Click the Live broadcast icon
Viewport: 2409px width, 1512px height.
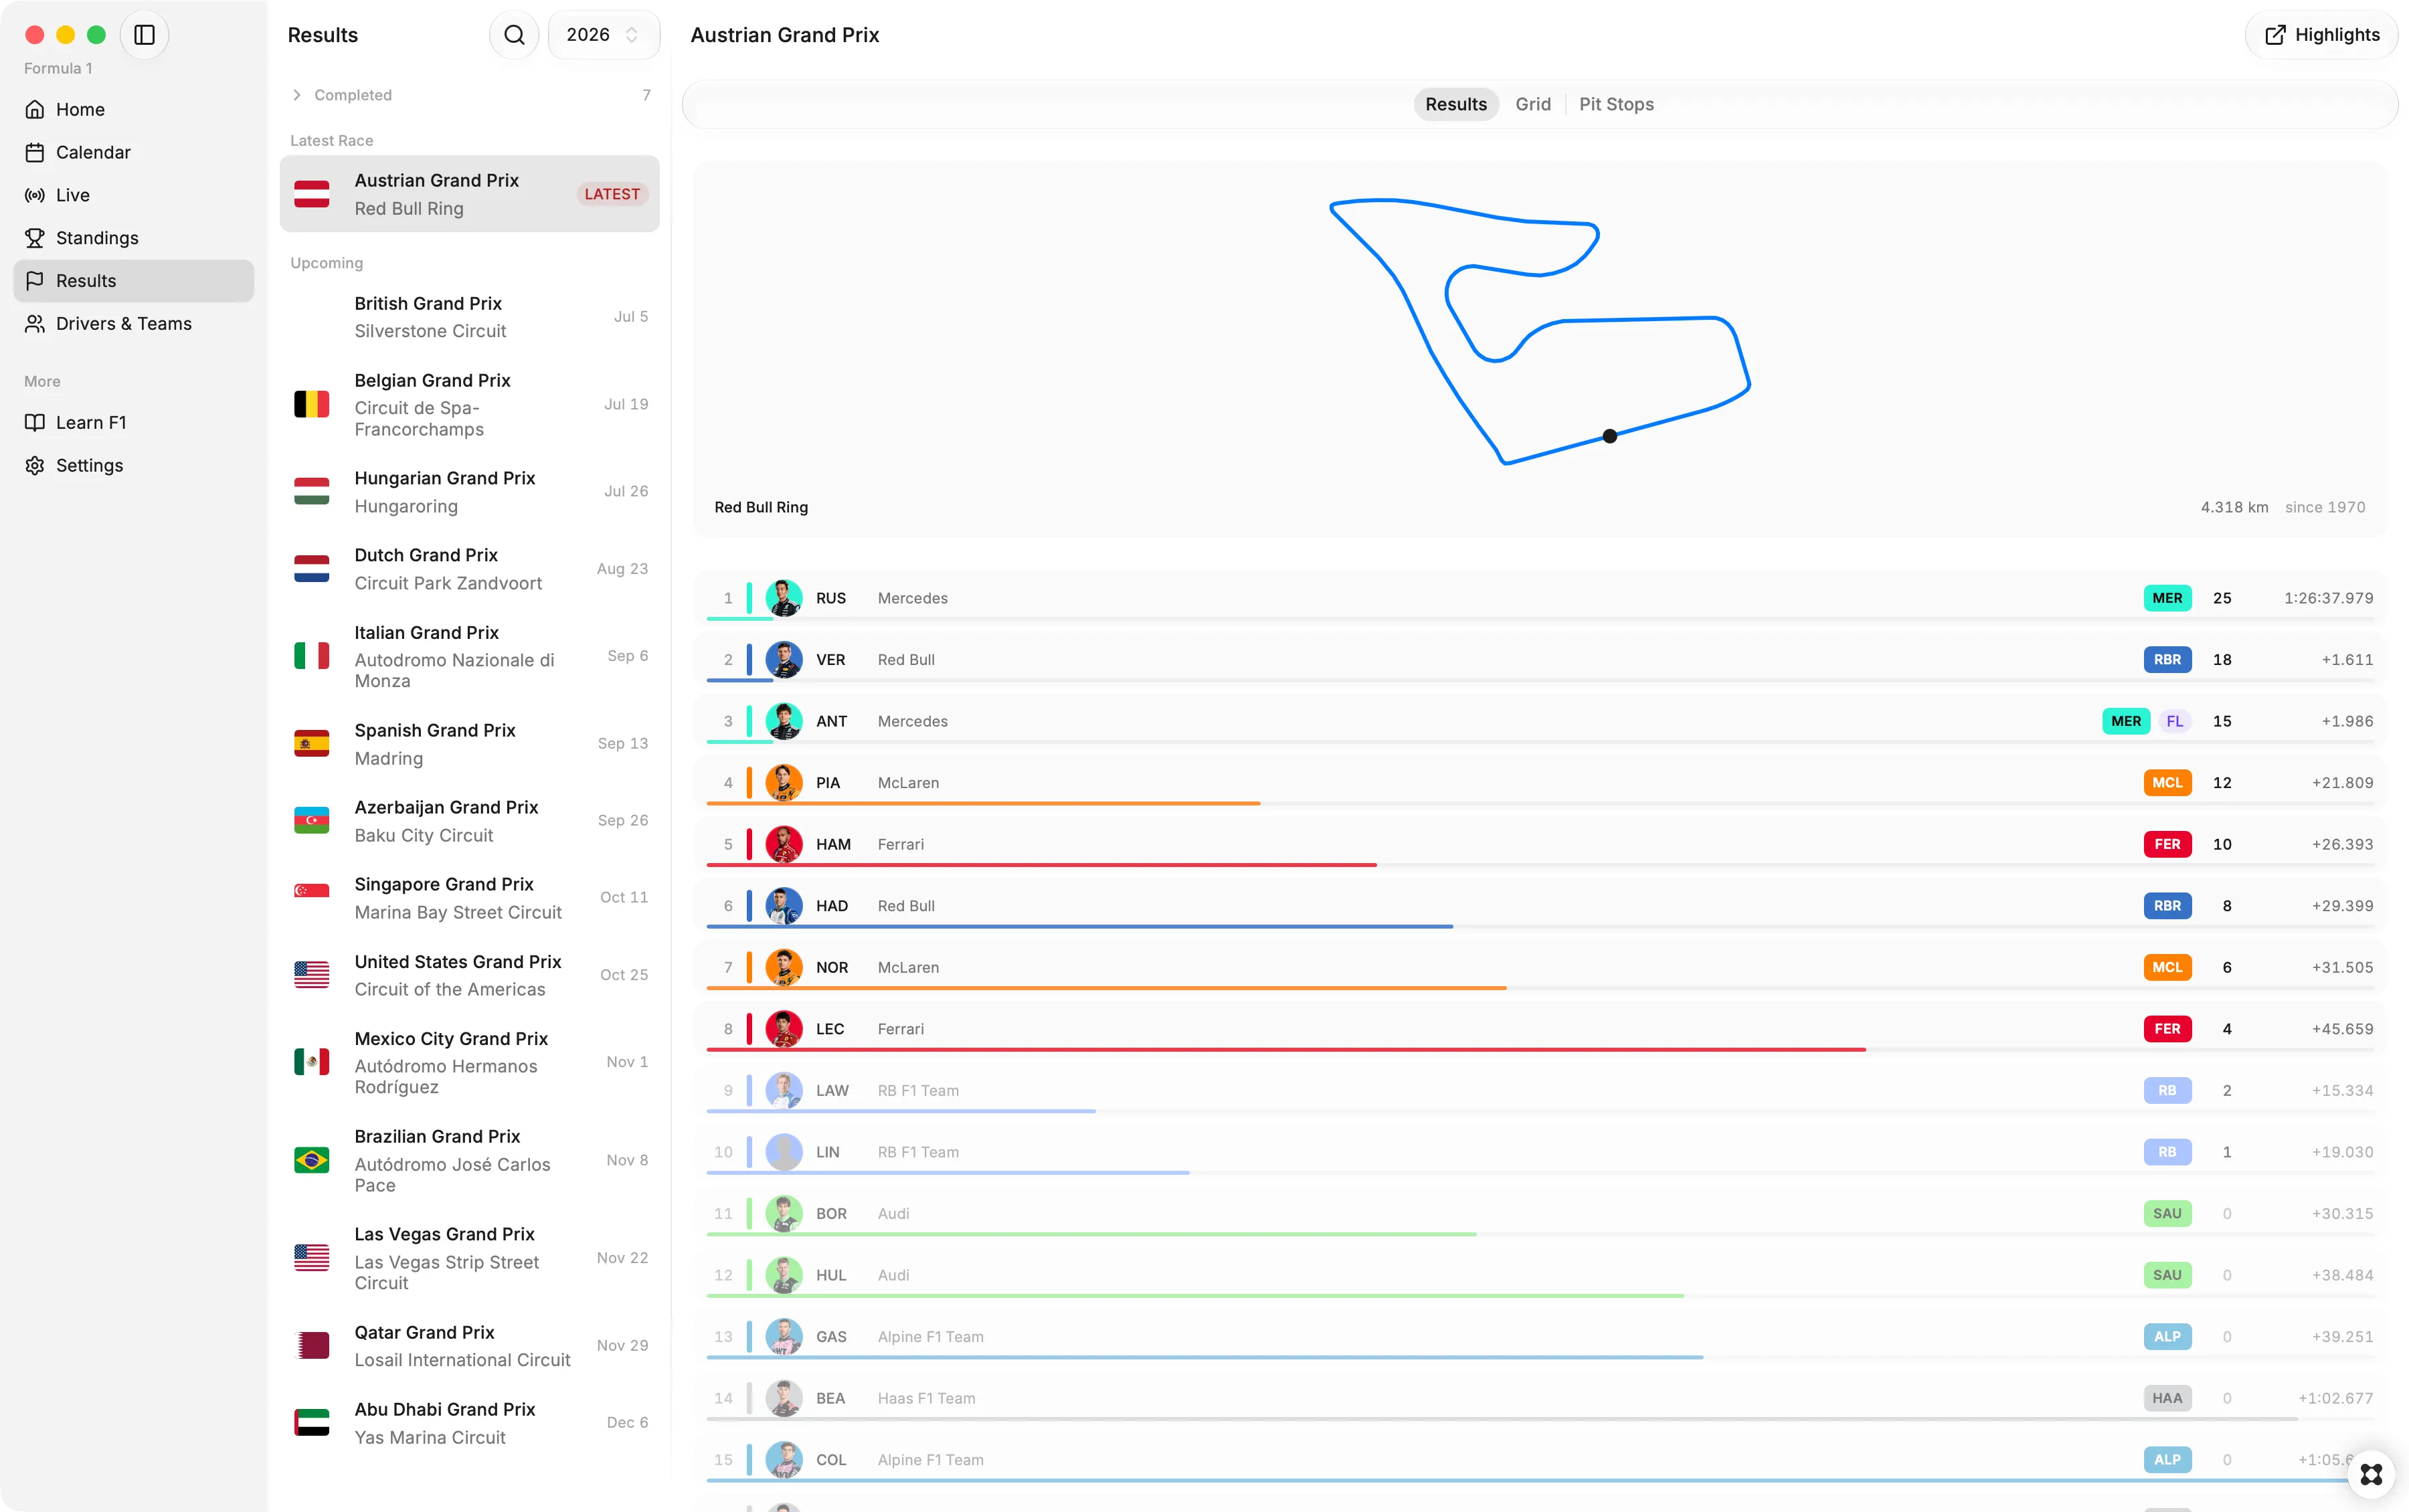[35, 195]
